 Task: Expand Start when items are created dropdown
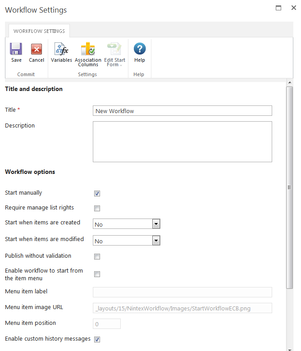click(156, 224)
